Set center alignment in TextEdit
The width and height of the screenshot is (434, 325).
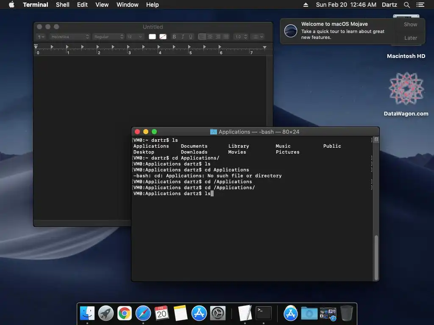coord(210,36)
